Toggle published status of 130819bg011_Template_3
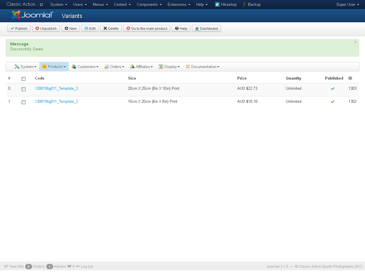The image size is (365, 279). tap(333, 89)
